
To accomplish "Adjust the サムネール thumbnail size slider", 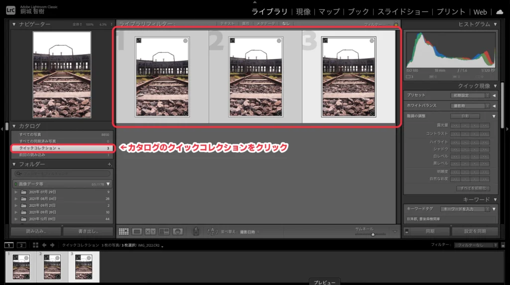I will [373, 234].
